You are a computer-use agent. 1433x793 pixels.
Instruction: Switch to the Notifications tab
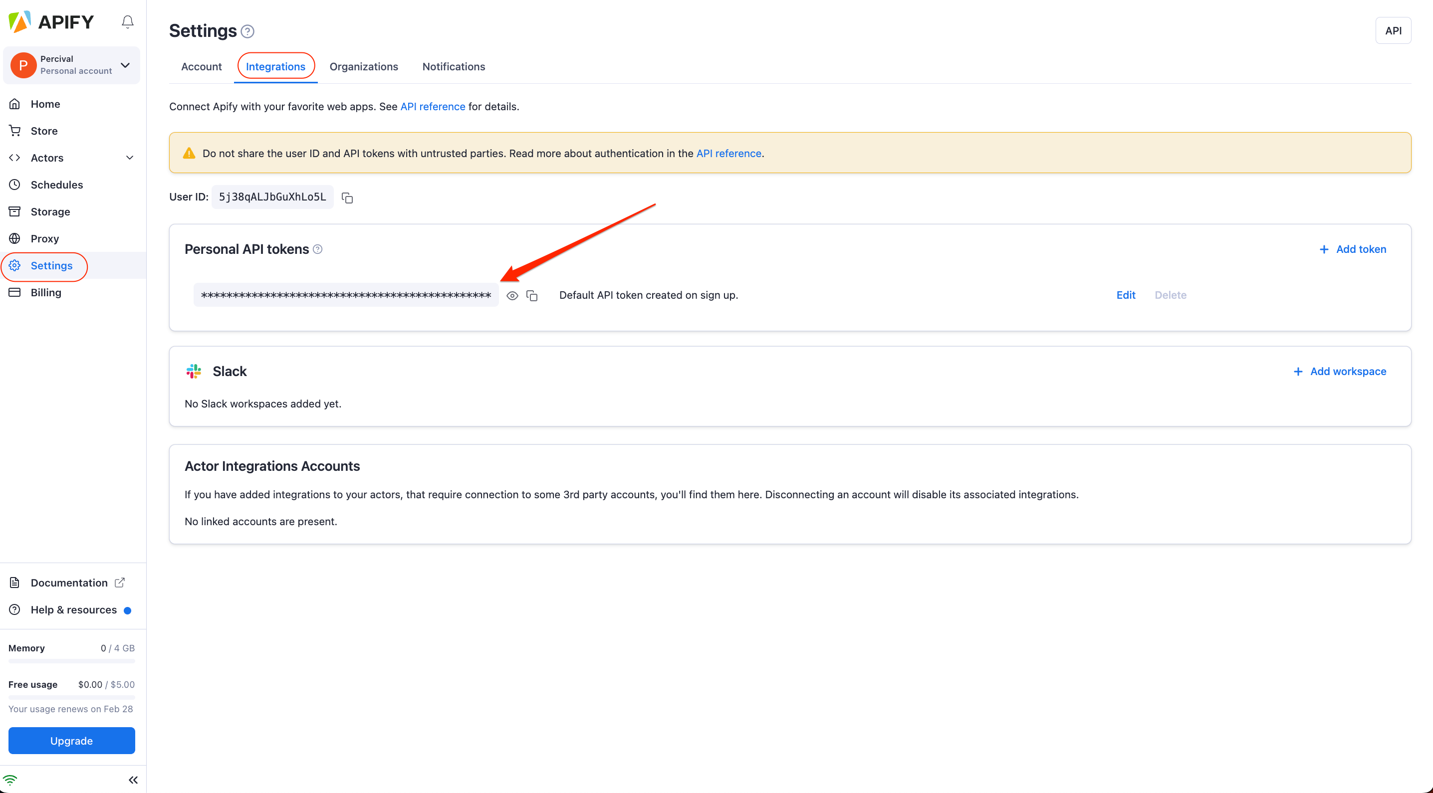pos(454,67)
